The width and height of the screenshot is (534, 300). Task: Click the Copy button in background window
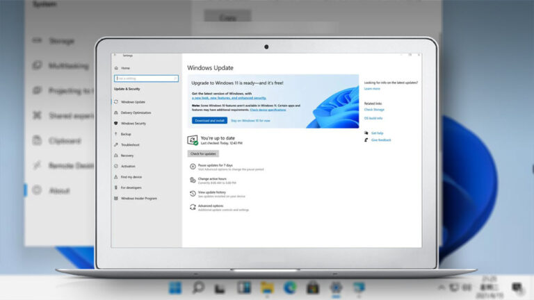click(227, 17)
